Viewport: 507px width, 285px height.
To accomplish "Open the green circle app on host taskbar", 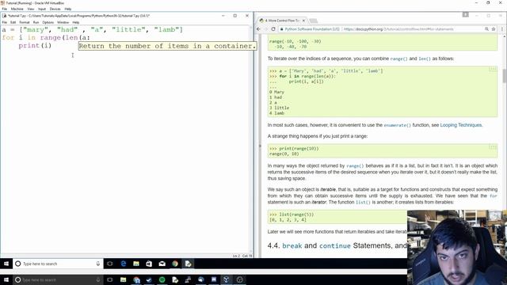I will [162, 279].
